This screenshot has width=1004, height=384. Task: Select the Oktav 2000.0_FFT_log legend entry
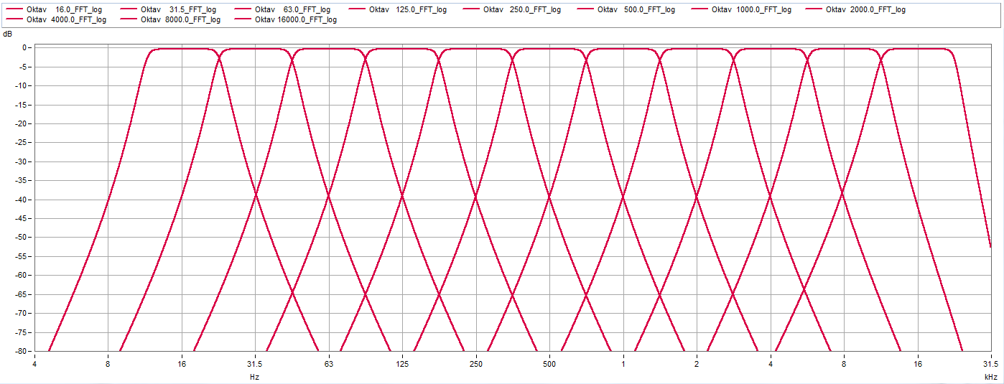pos(865,9)
